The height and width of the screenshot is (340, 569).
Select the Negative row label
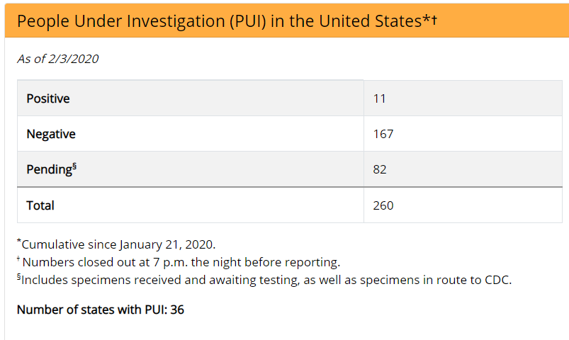pos(51,134)
